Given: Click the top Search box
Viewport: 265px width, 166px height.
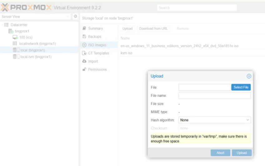Looking at the screenshot, I should coord(197,8).
